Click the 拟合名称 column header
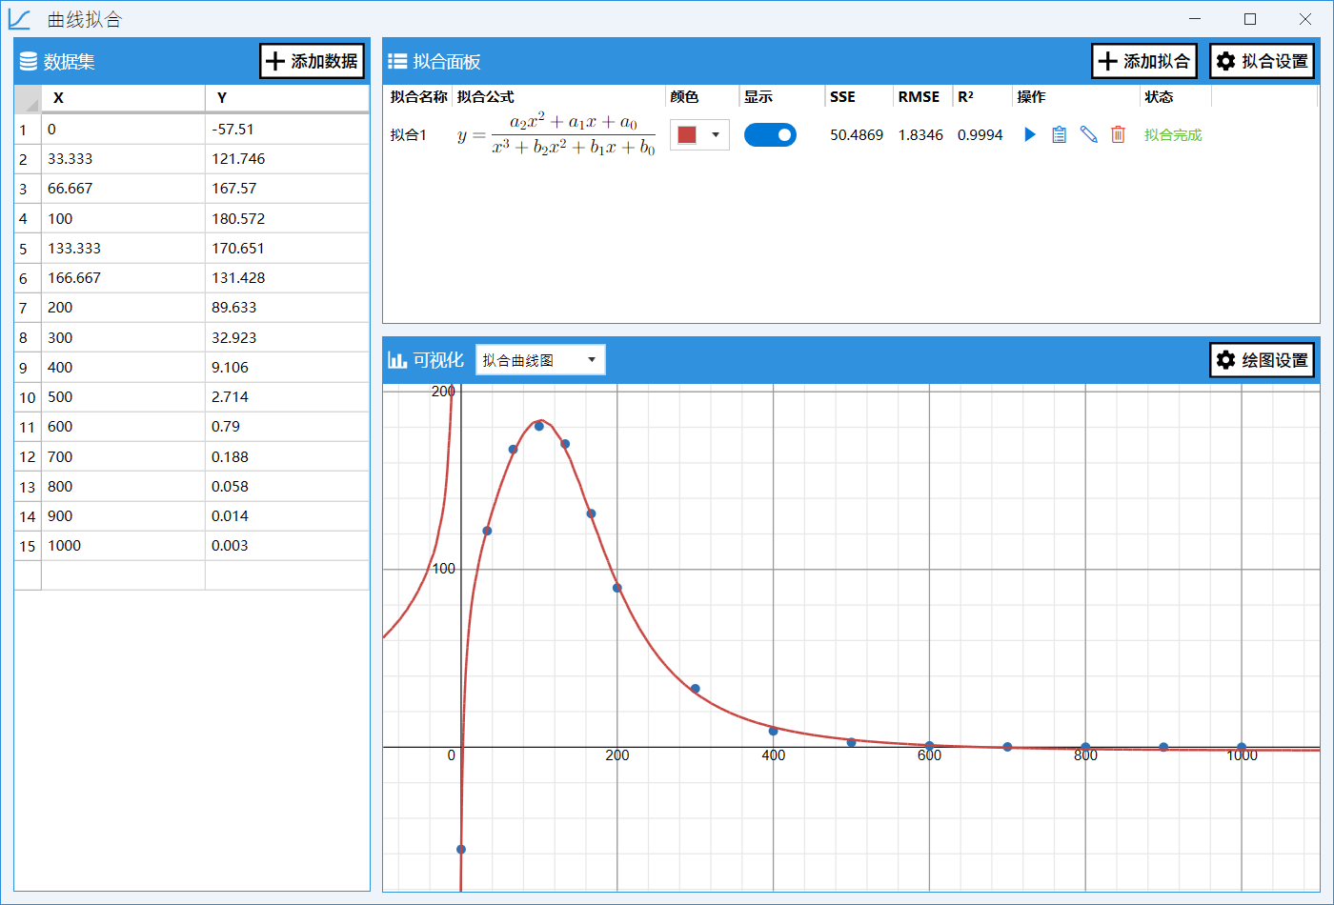 (418, 97)
